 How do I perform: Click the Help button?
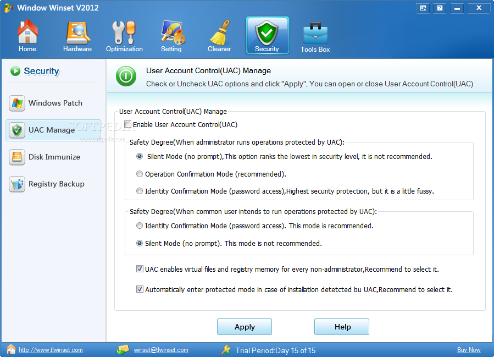point(342,327)
